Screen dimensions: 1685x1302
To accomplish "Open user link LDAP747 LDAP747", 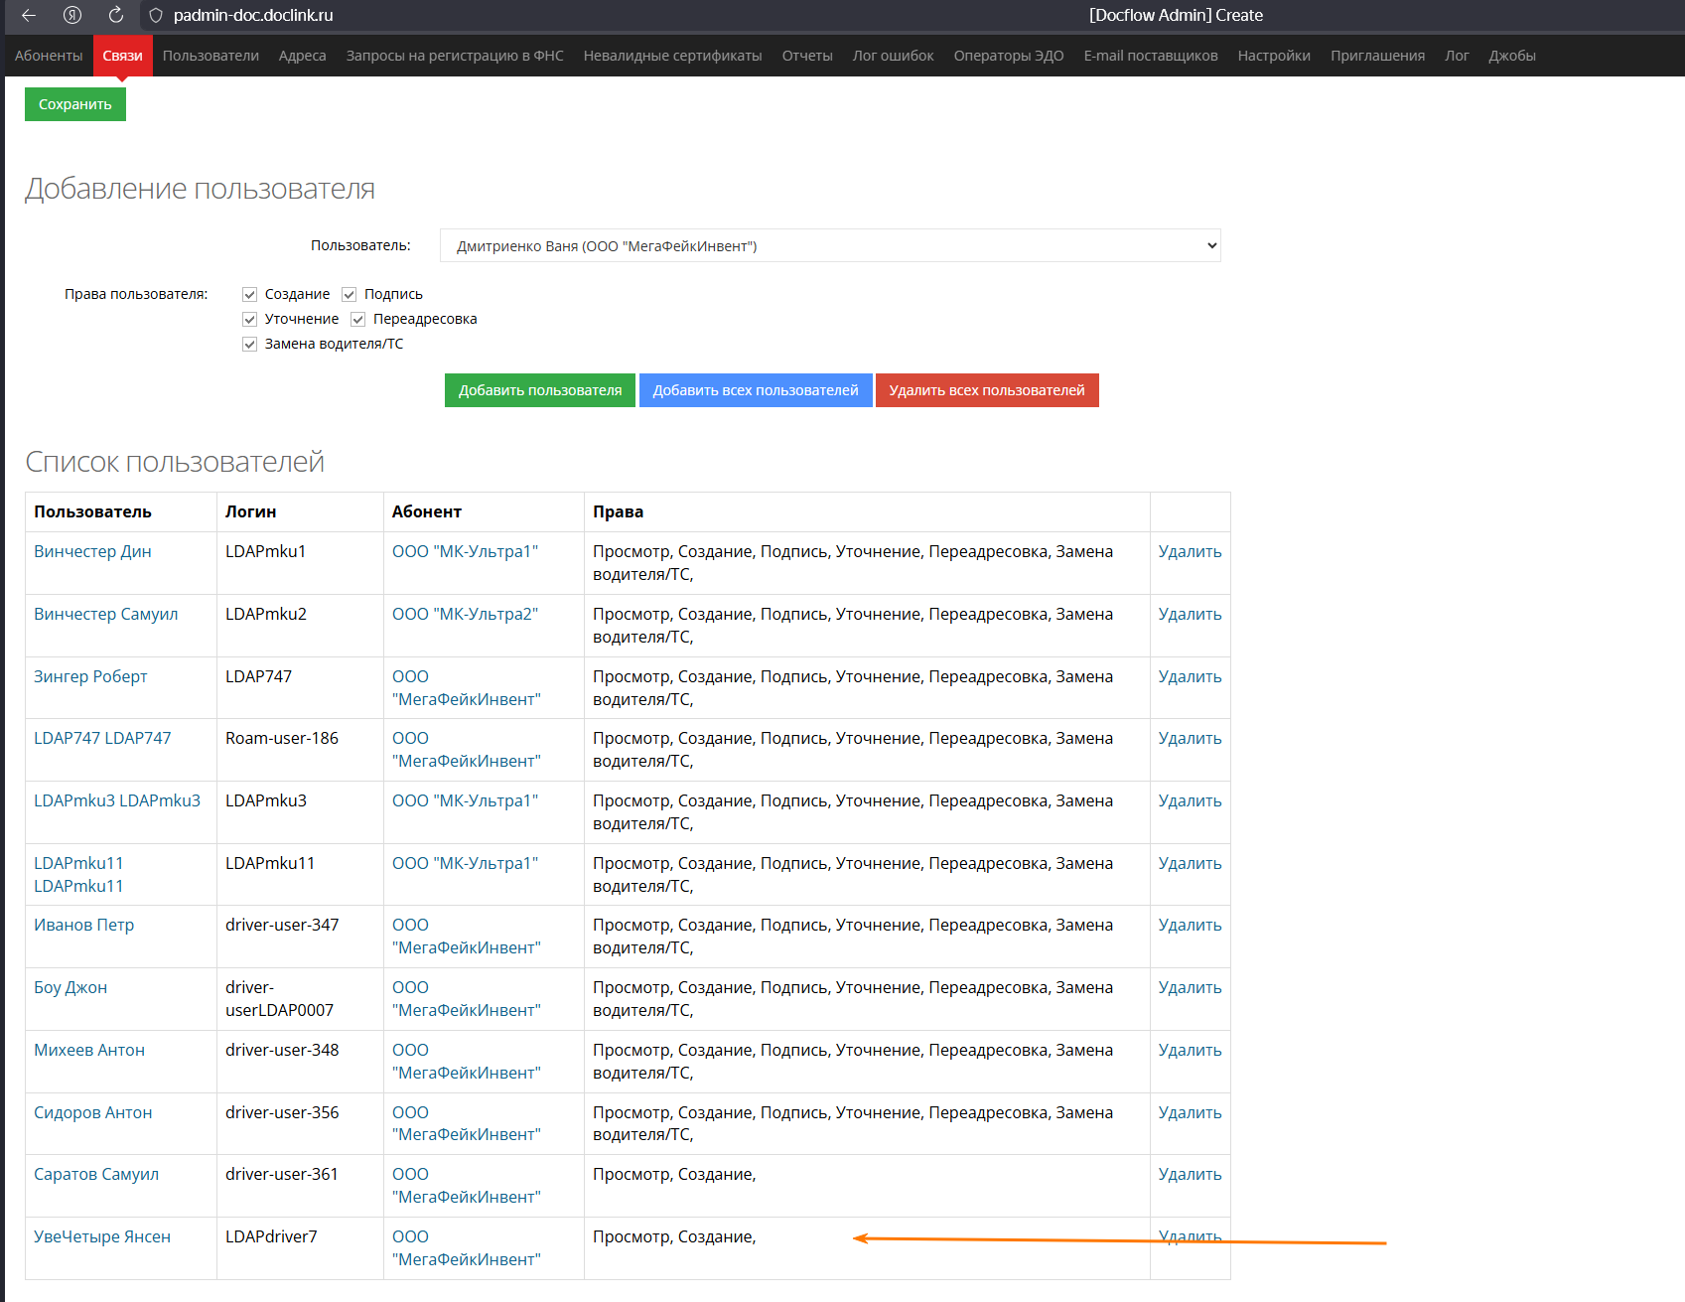I will tap(102, 739).
